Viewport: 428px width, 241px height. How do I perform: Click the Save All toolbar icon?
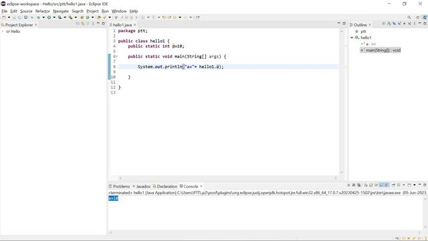(x=19, y=17)
